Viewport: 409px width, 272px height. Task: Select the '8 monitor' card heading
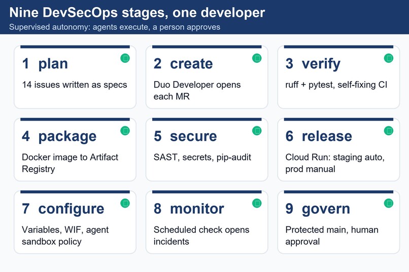189,209
